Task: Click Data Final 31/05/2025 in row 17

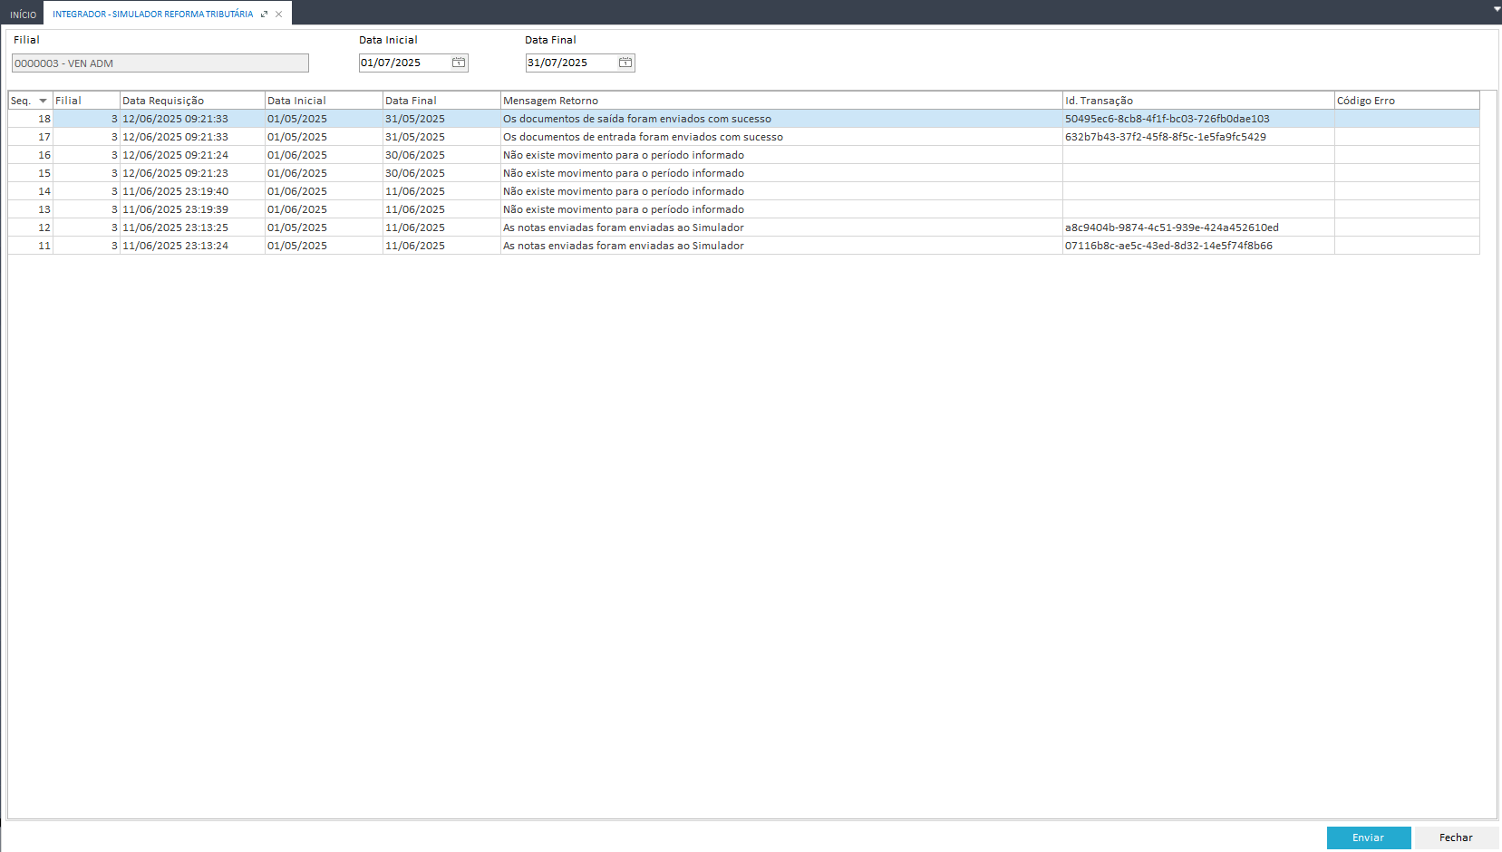Action: 415,137
